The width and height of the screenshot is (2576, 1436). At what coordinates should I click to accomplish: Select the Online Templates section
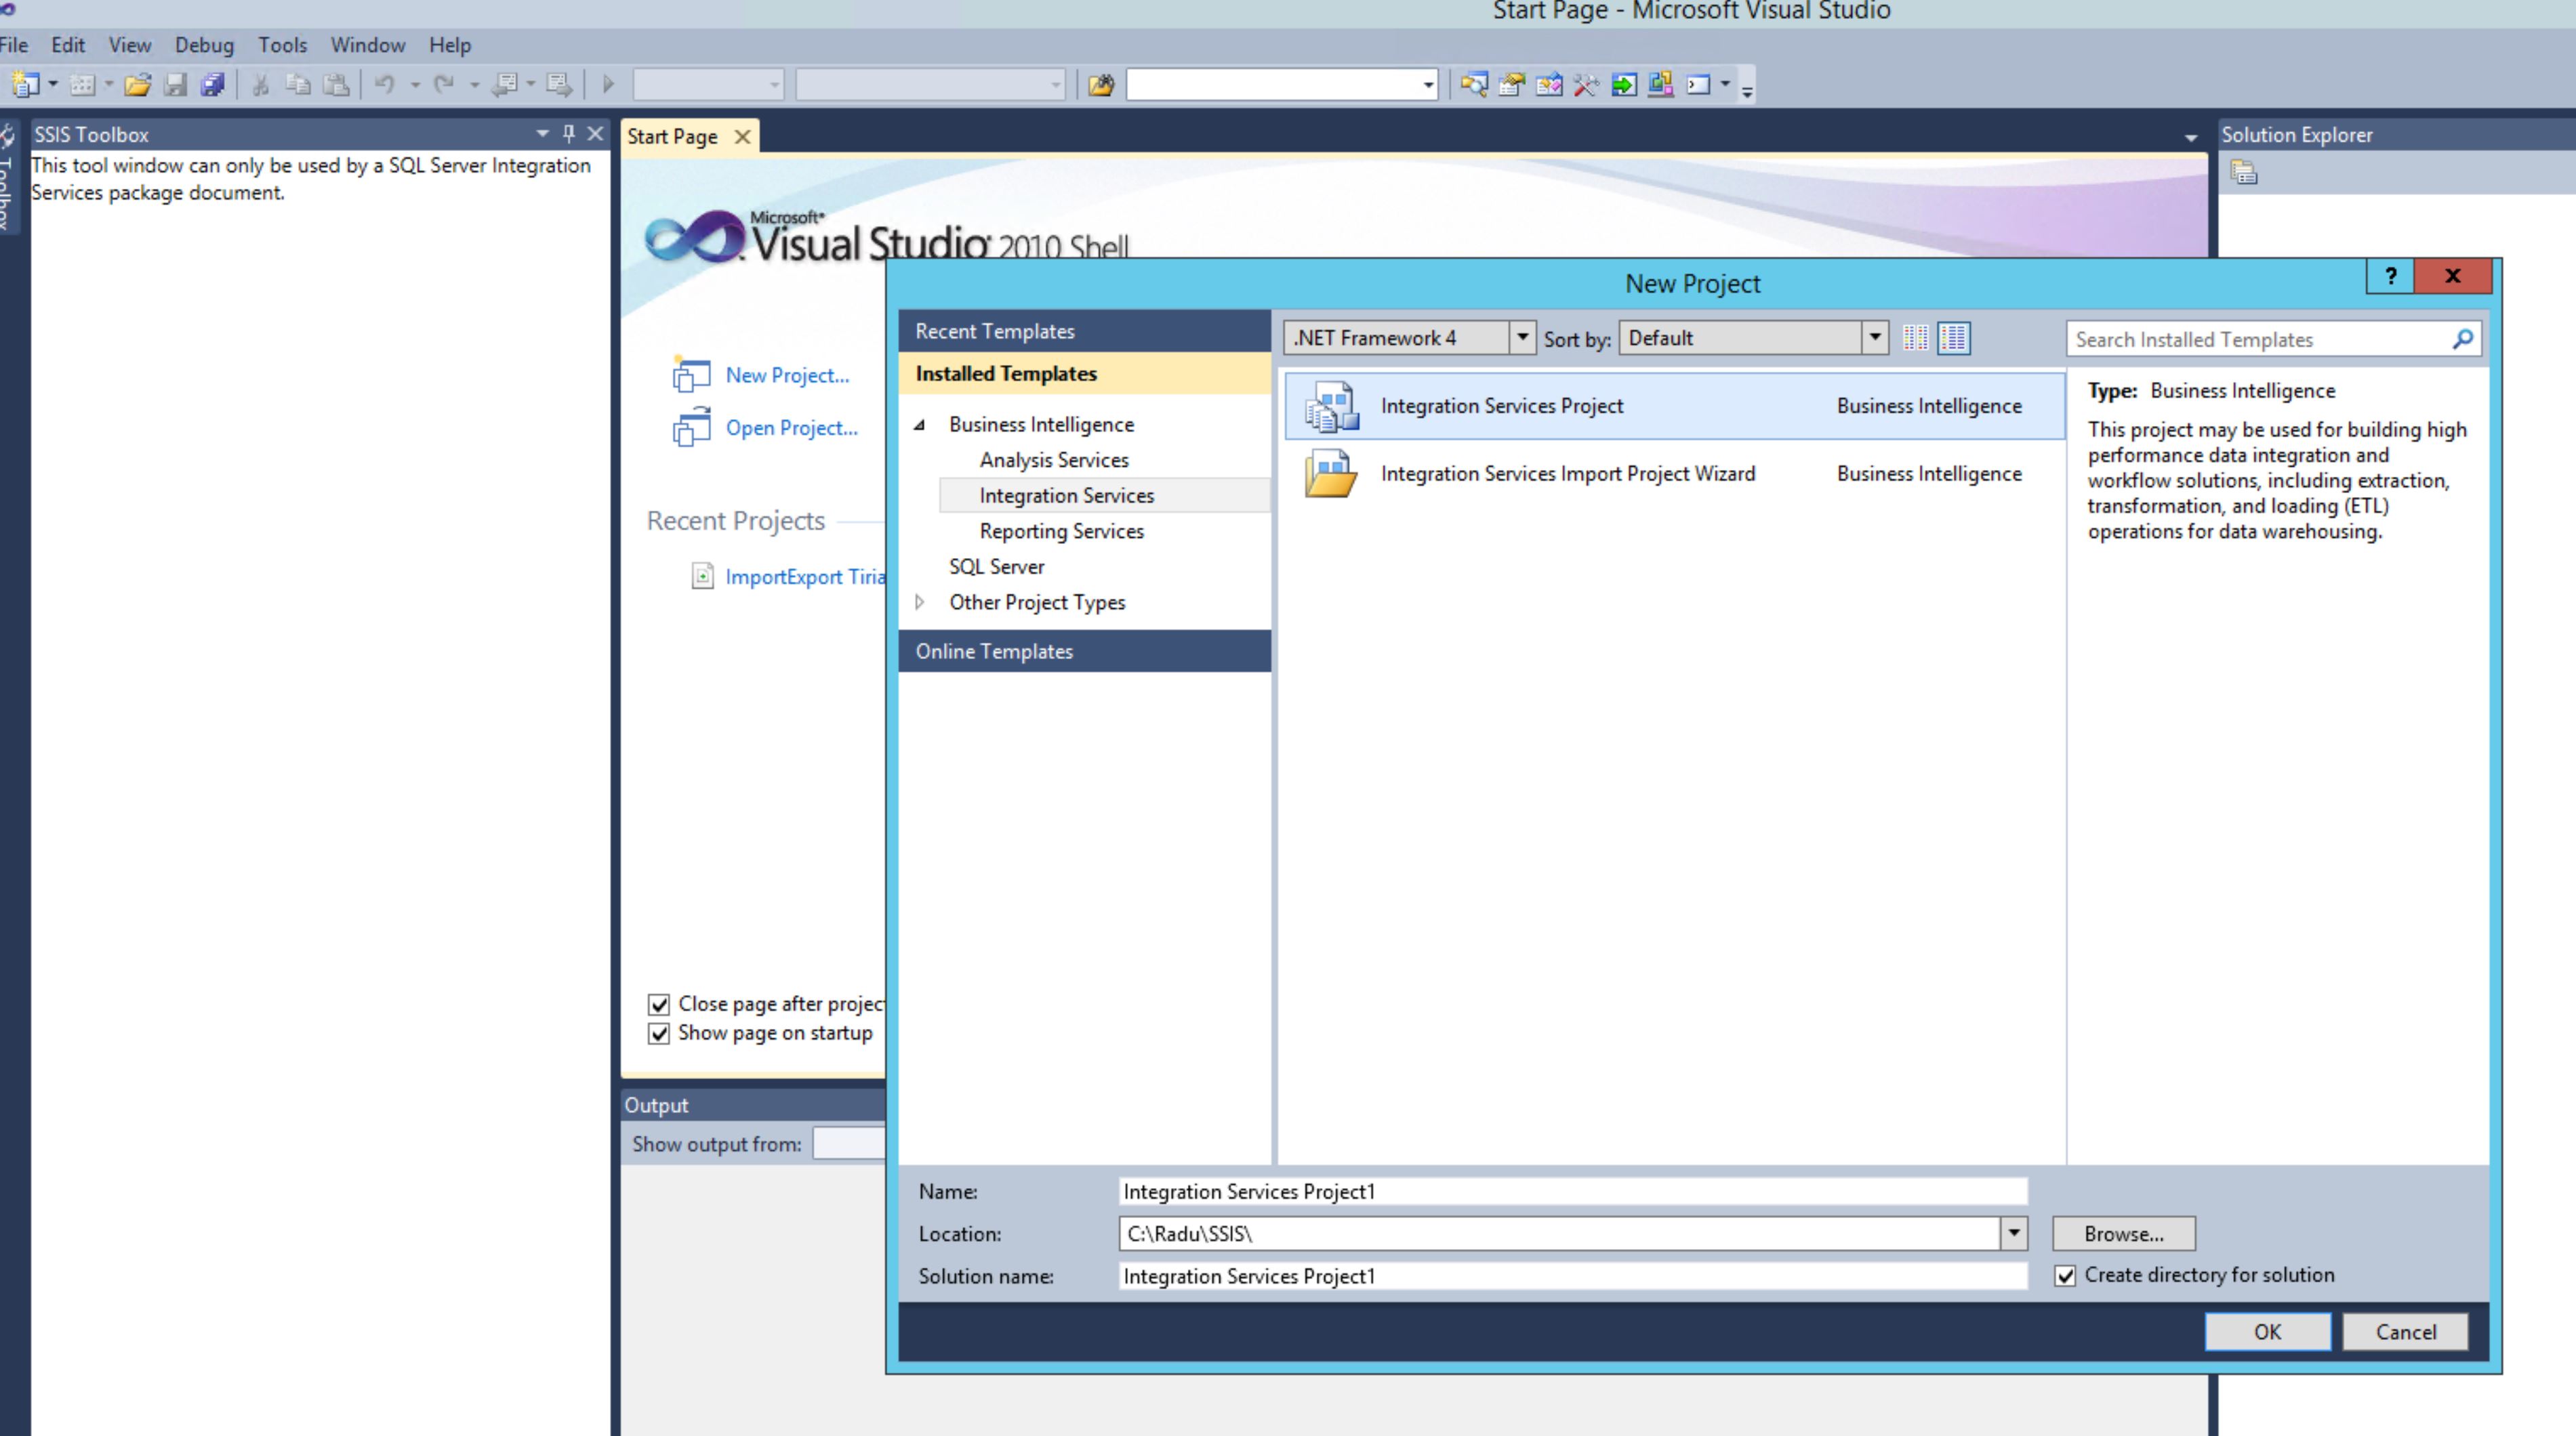tap(994, 650)
